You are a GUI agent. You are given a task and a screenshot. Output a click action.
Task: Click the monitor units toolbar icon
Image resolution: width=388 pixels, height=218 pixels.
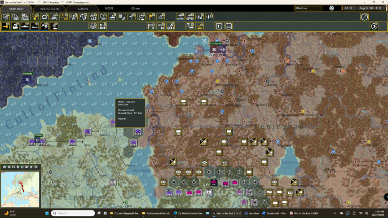coord(103,17)
